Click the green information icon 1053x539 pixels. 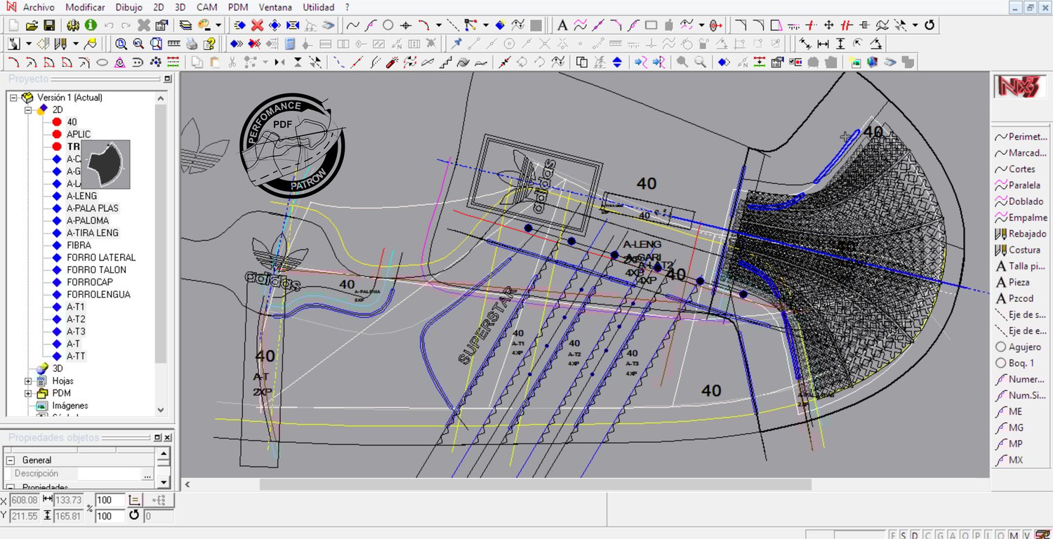[91, 25]
